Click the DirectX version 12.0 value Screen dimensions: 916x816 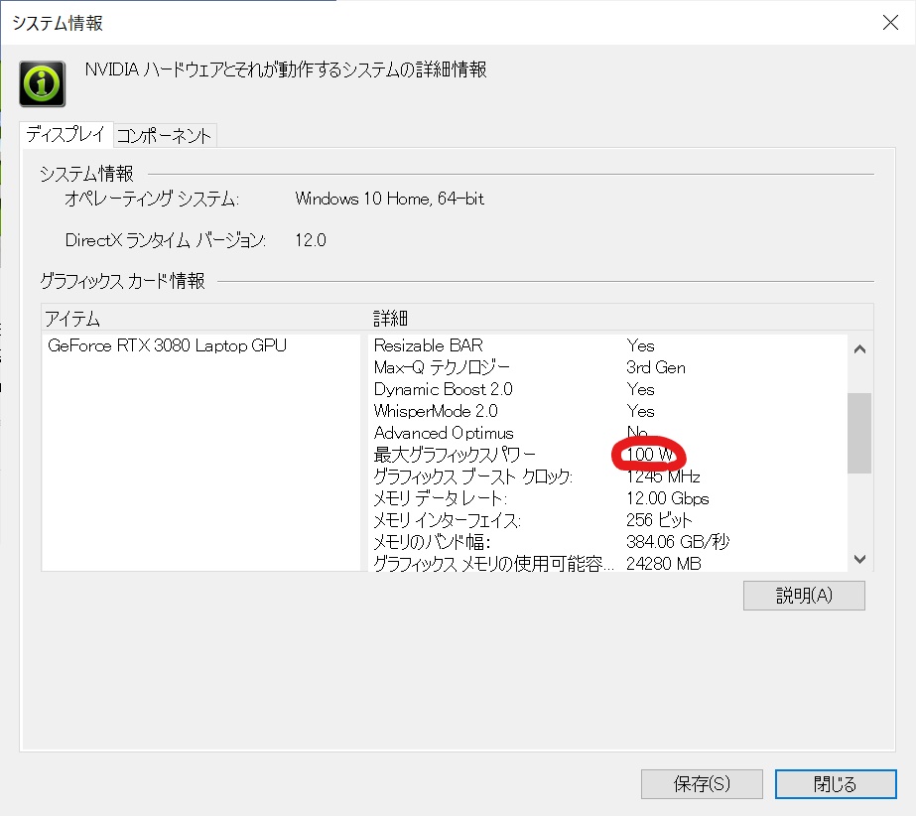tap(311, 240)
